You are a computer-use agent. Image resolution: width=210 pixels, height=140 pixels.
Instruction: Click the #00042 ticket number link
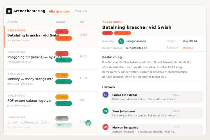click(188, 48)
